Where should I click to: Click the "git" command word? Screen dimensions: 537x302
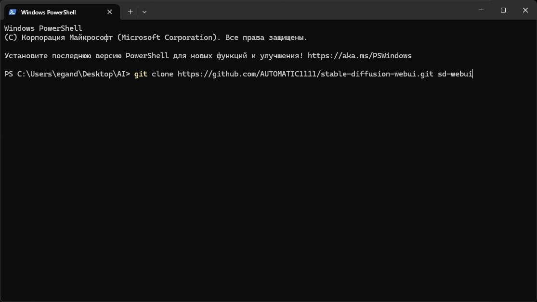coord(141,74)
